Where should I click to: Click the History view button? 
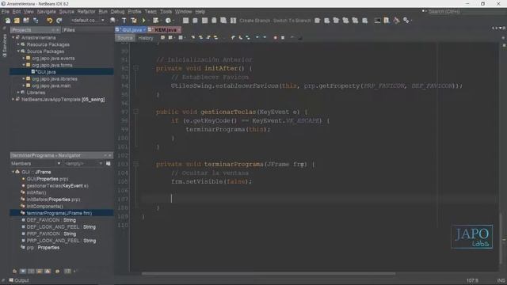[x=146, y=38]
